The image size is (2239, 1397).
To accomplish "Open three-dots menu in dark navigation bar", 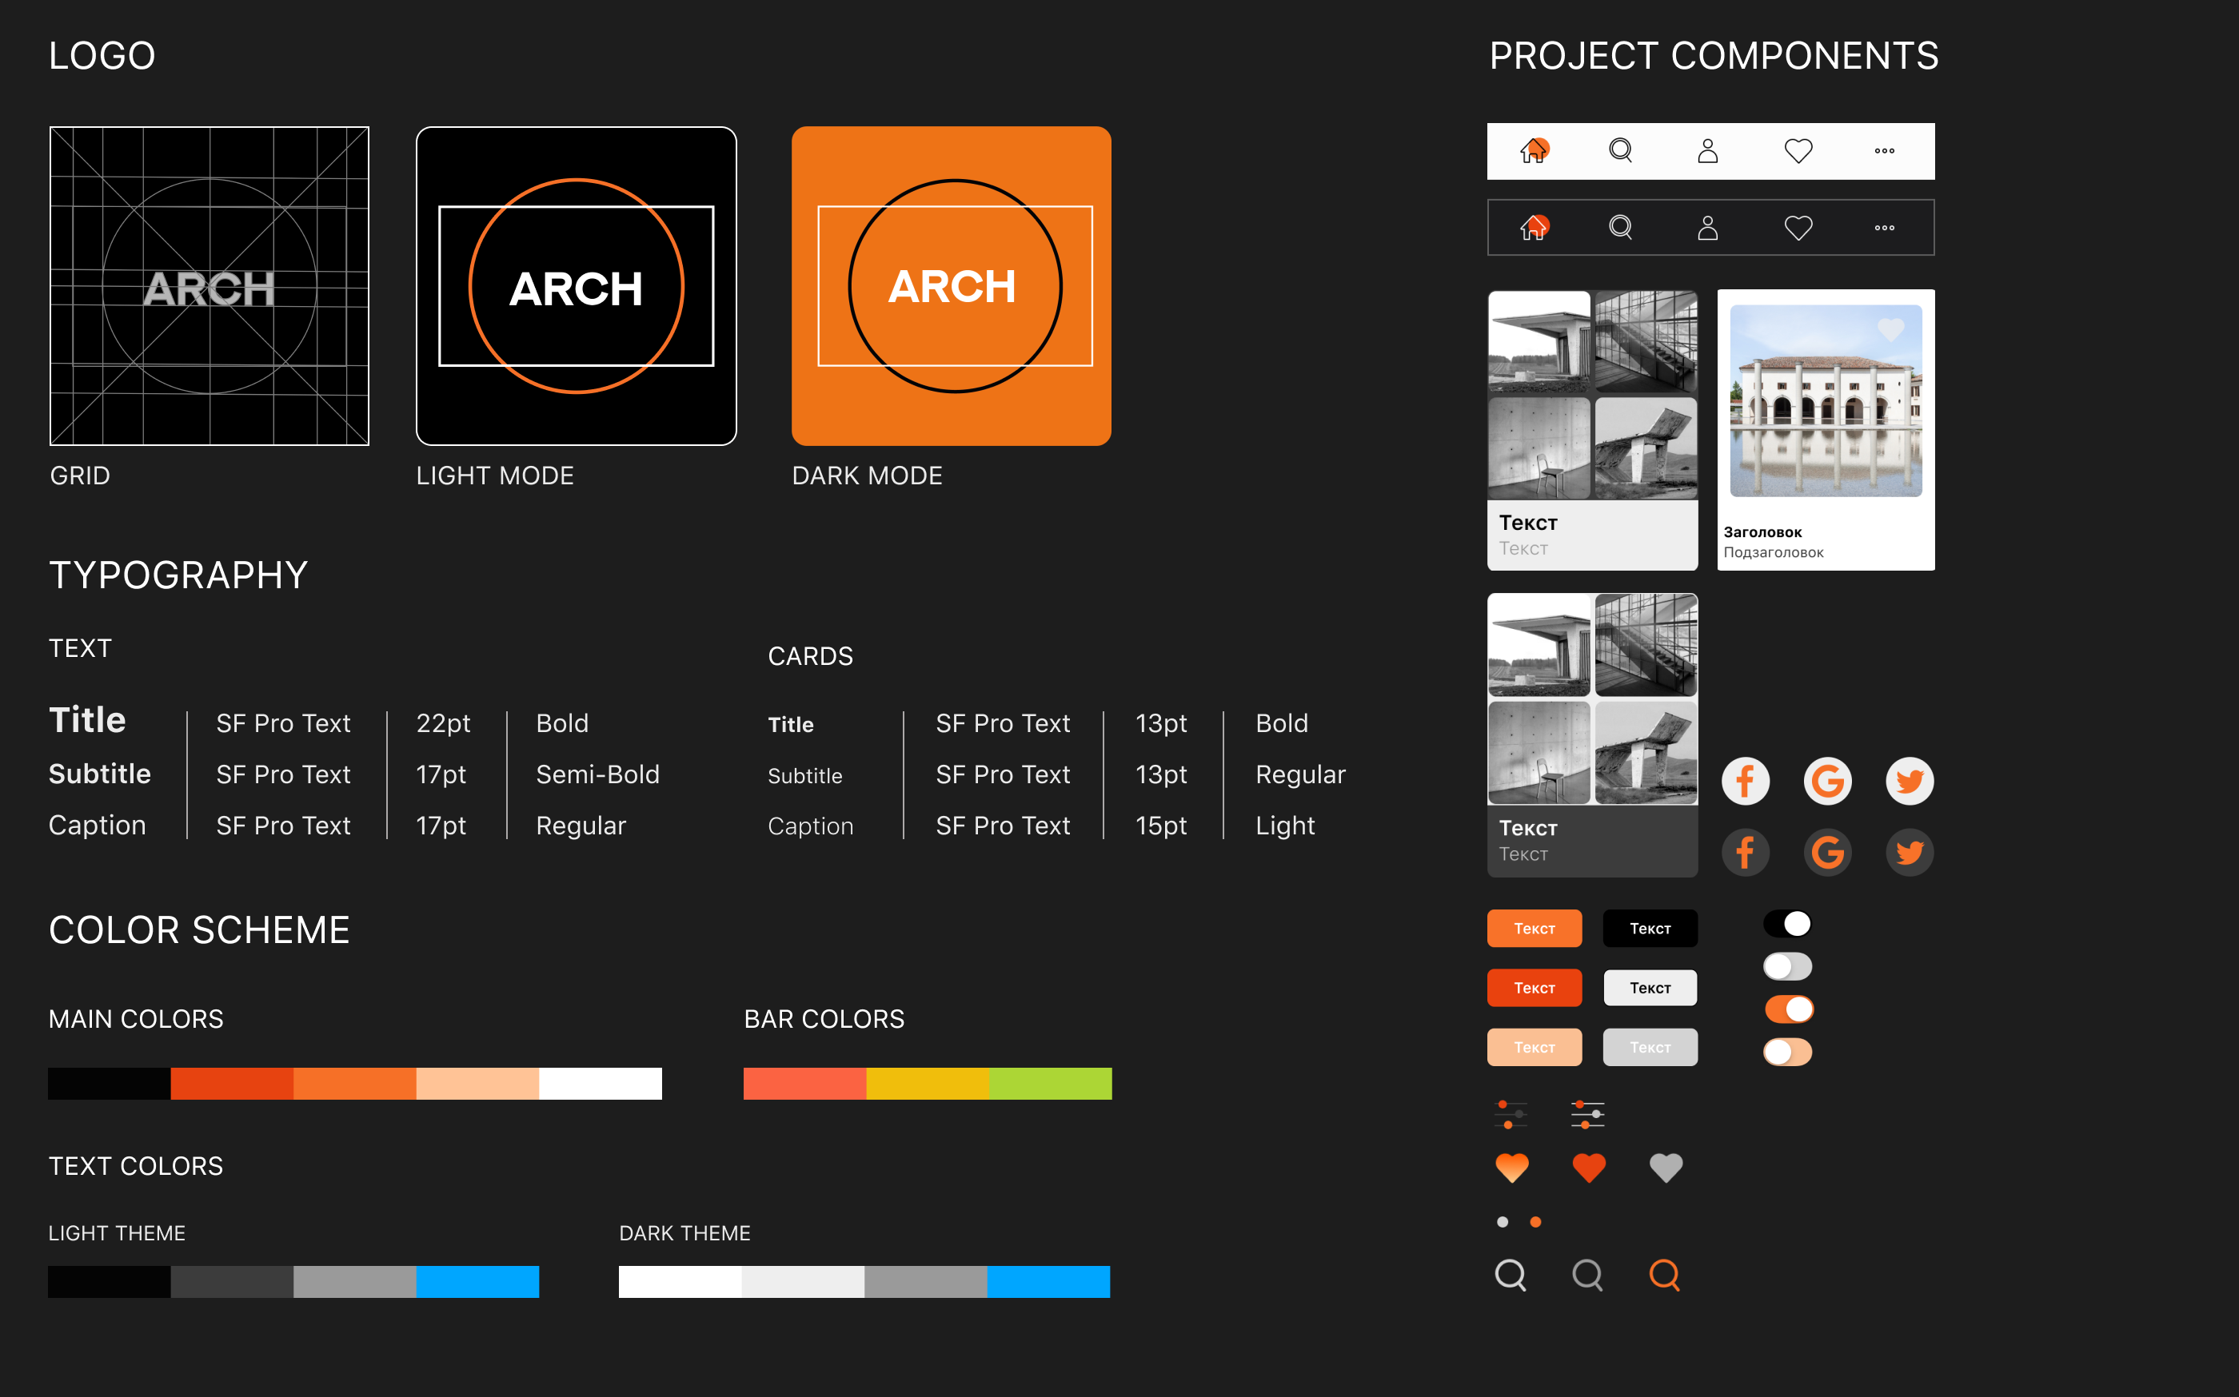I will coord(1884,227).
